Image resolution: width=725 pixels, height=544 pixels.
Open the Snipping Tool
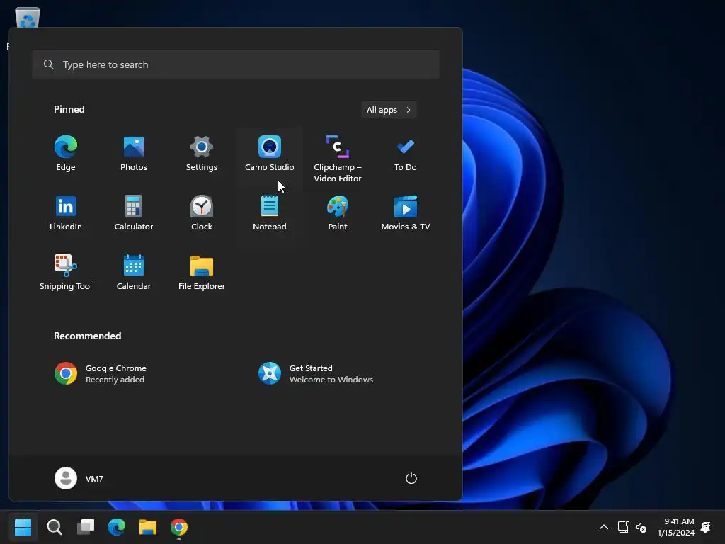(66, 273)
